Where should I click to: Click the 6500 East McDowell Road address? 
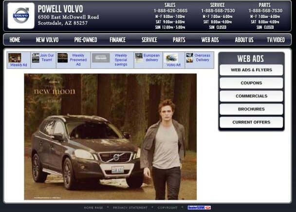click(x=68, y=17)
